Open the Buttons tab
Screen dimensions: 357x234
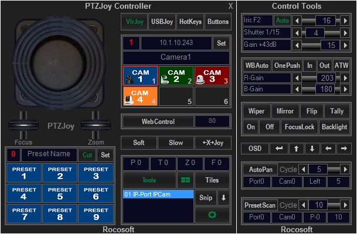pyautogui.click(x=218, y=22)
